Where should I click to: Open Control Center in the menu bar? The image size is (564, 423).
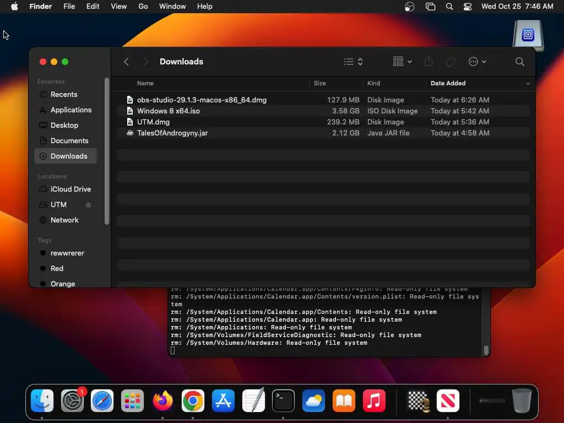coord(467,7)
